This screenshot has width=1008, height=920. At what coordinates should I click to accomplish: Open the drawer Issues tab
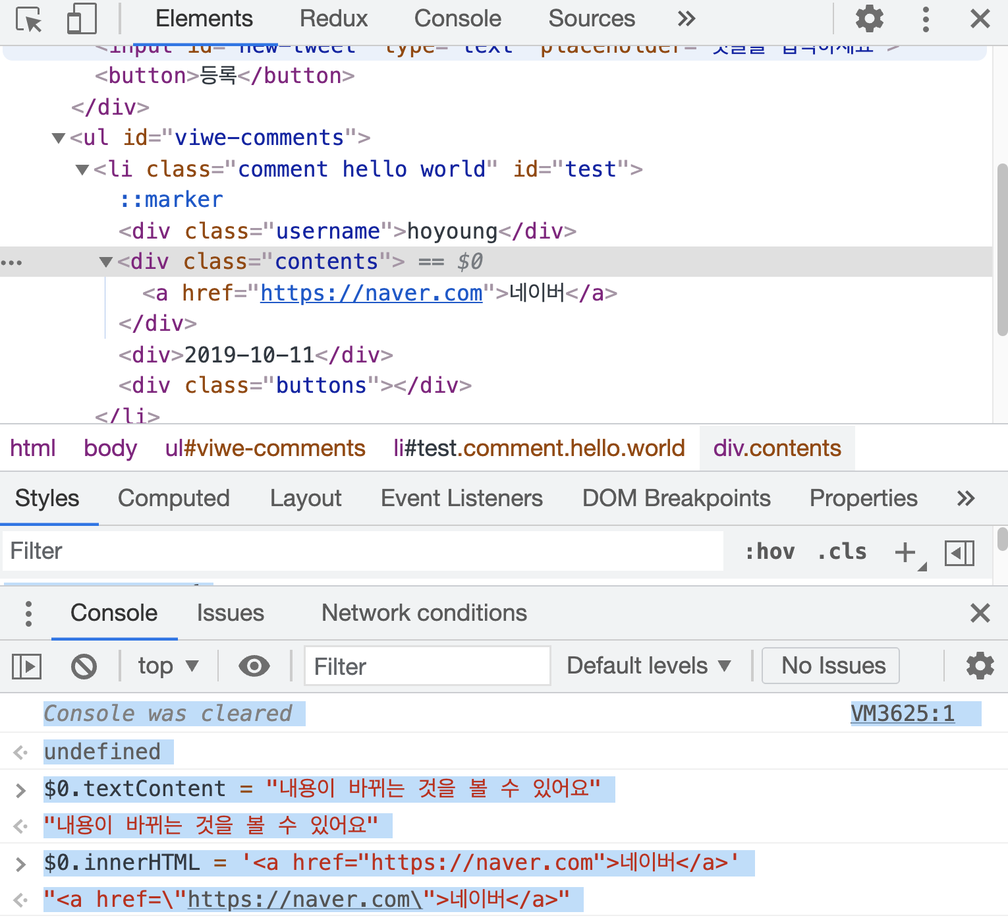tap(231, 614)
